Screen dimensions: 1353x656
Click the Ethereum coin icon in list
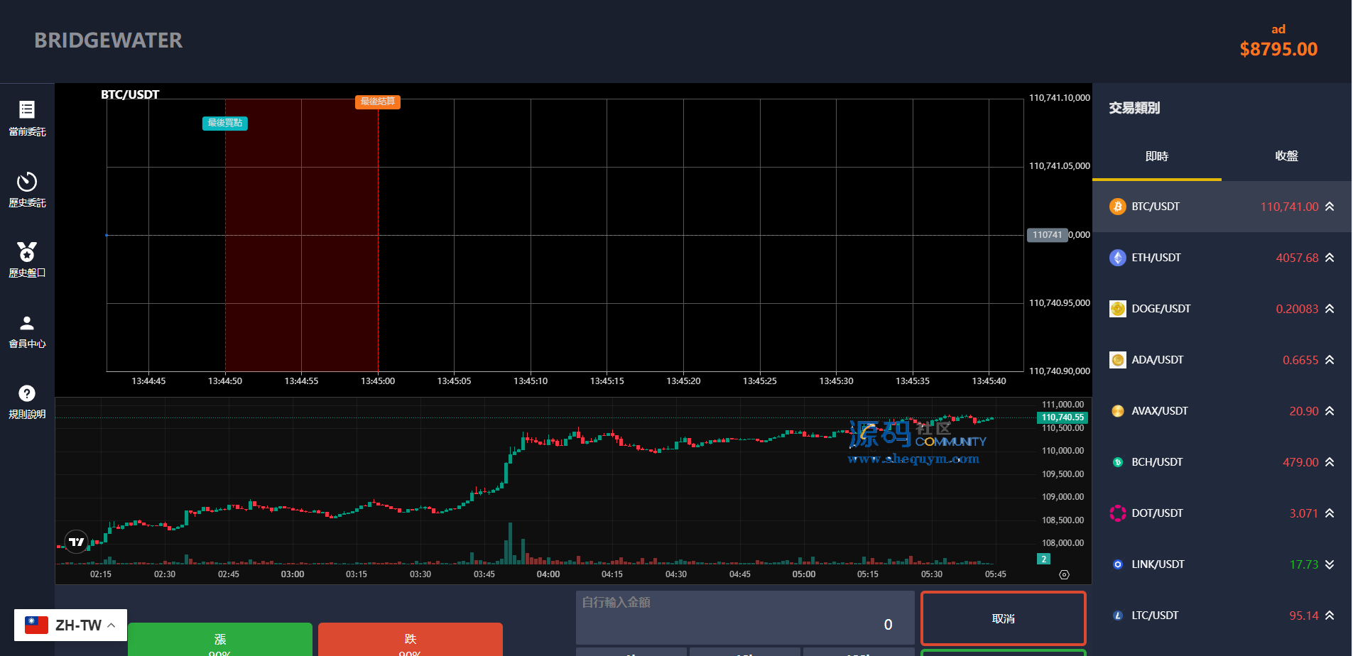(x=1117, y=258)
